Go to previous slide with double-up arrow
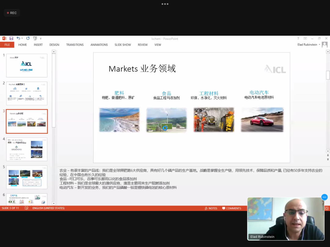330x247 pixels. click(x=328, y=155)
